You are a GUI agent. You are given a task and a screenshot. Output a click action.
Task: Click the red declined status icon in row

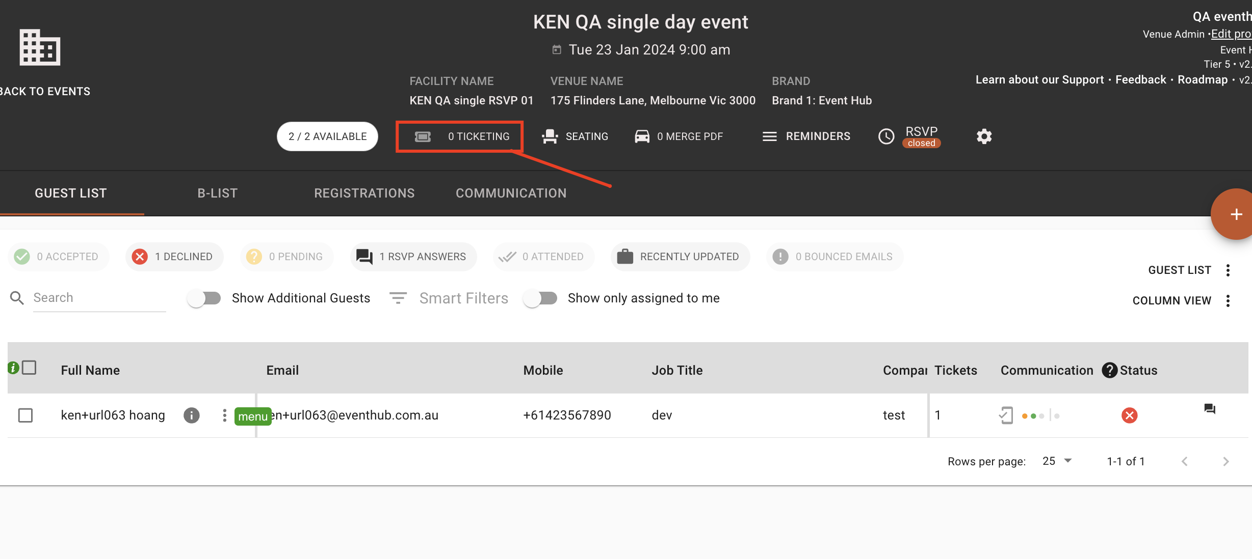click(x=1129, y=415)
